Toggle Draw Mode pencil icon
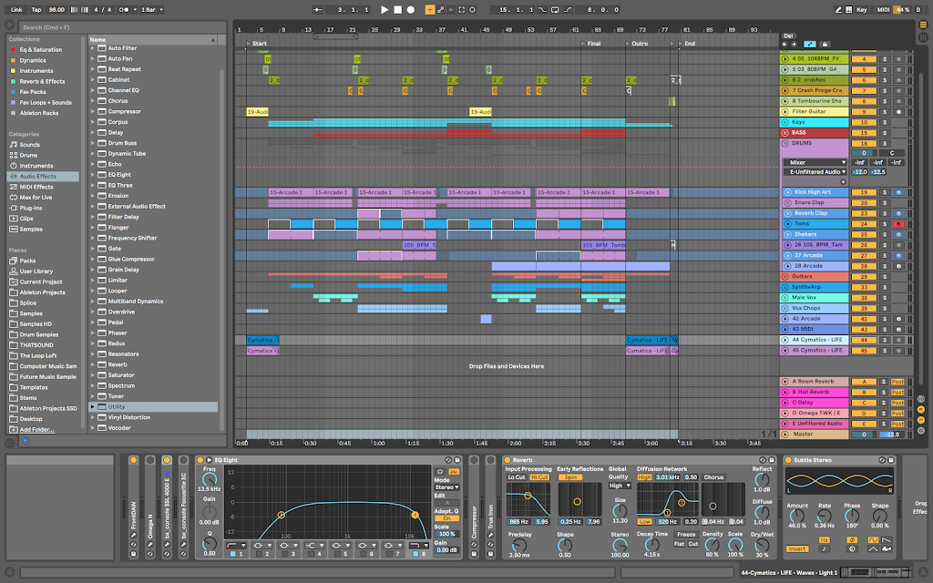The height and width of the screenshot is (583, 933). coord(838,9)
